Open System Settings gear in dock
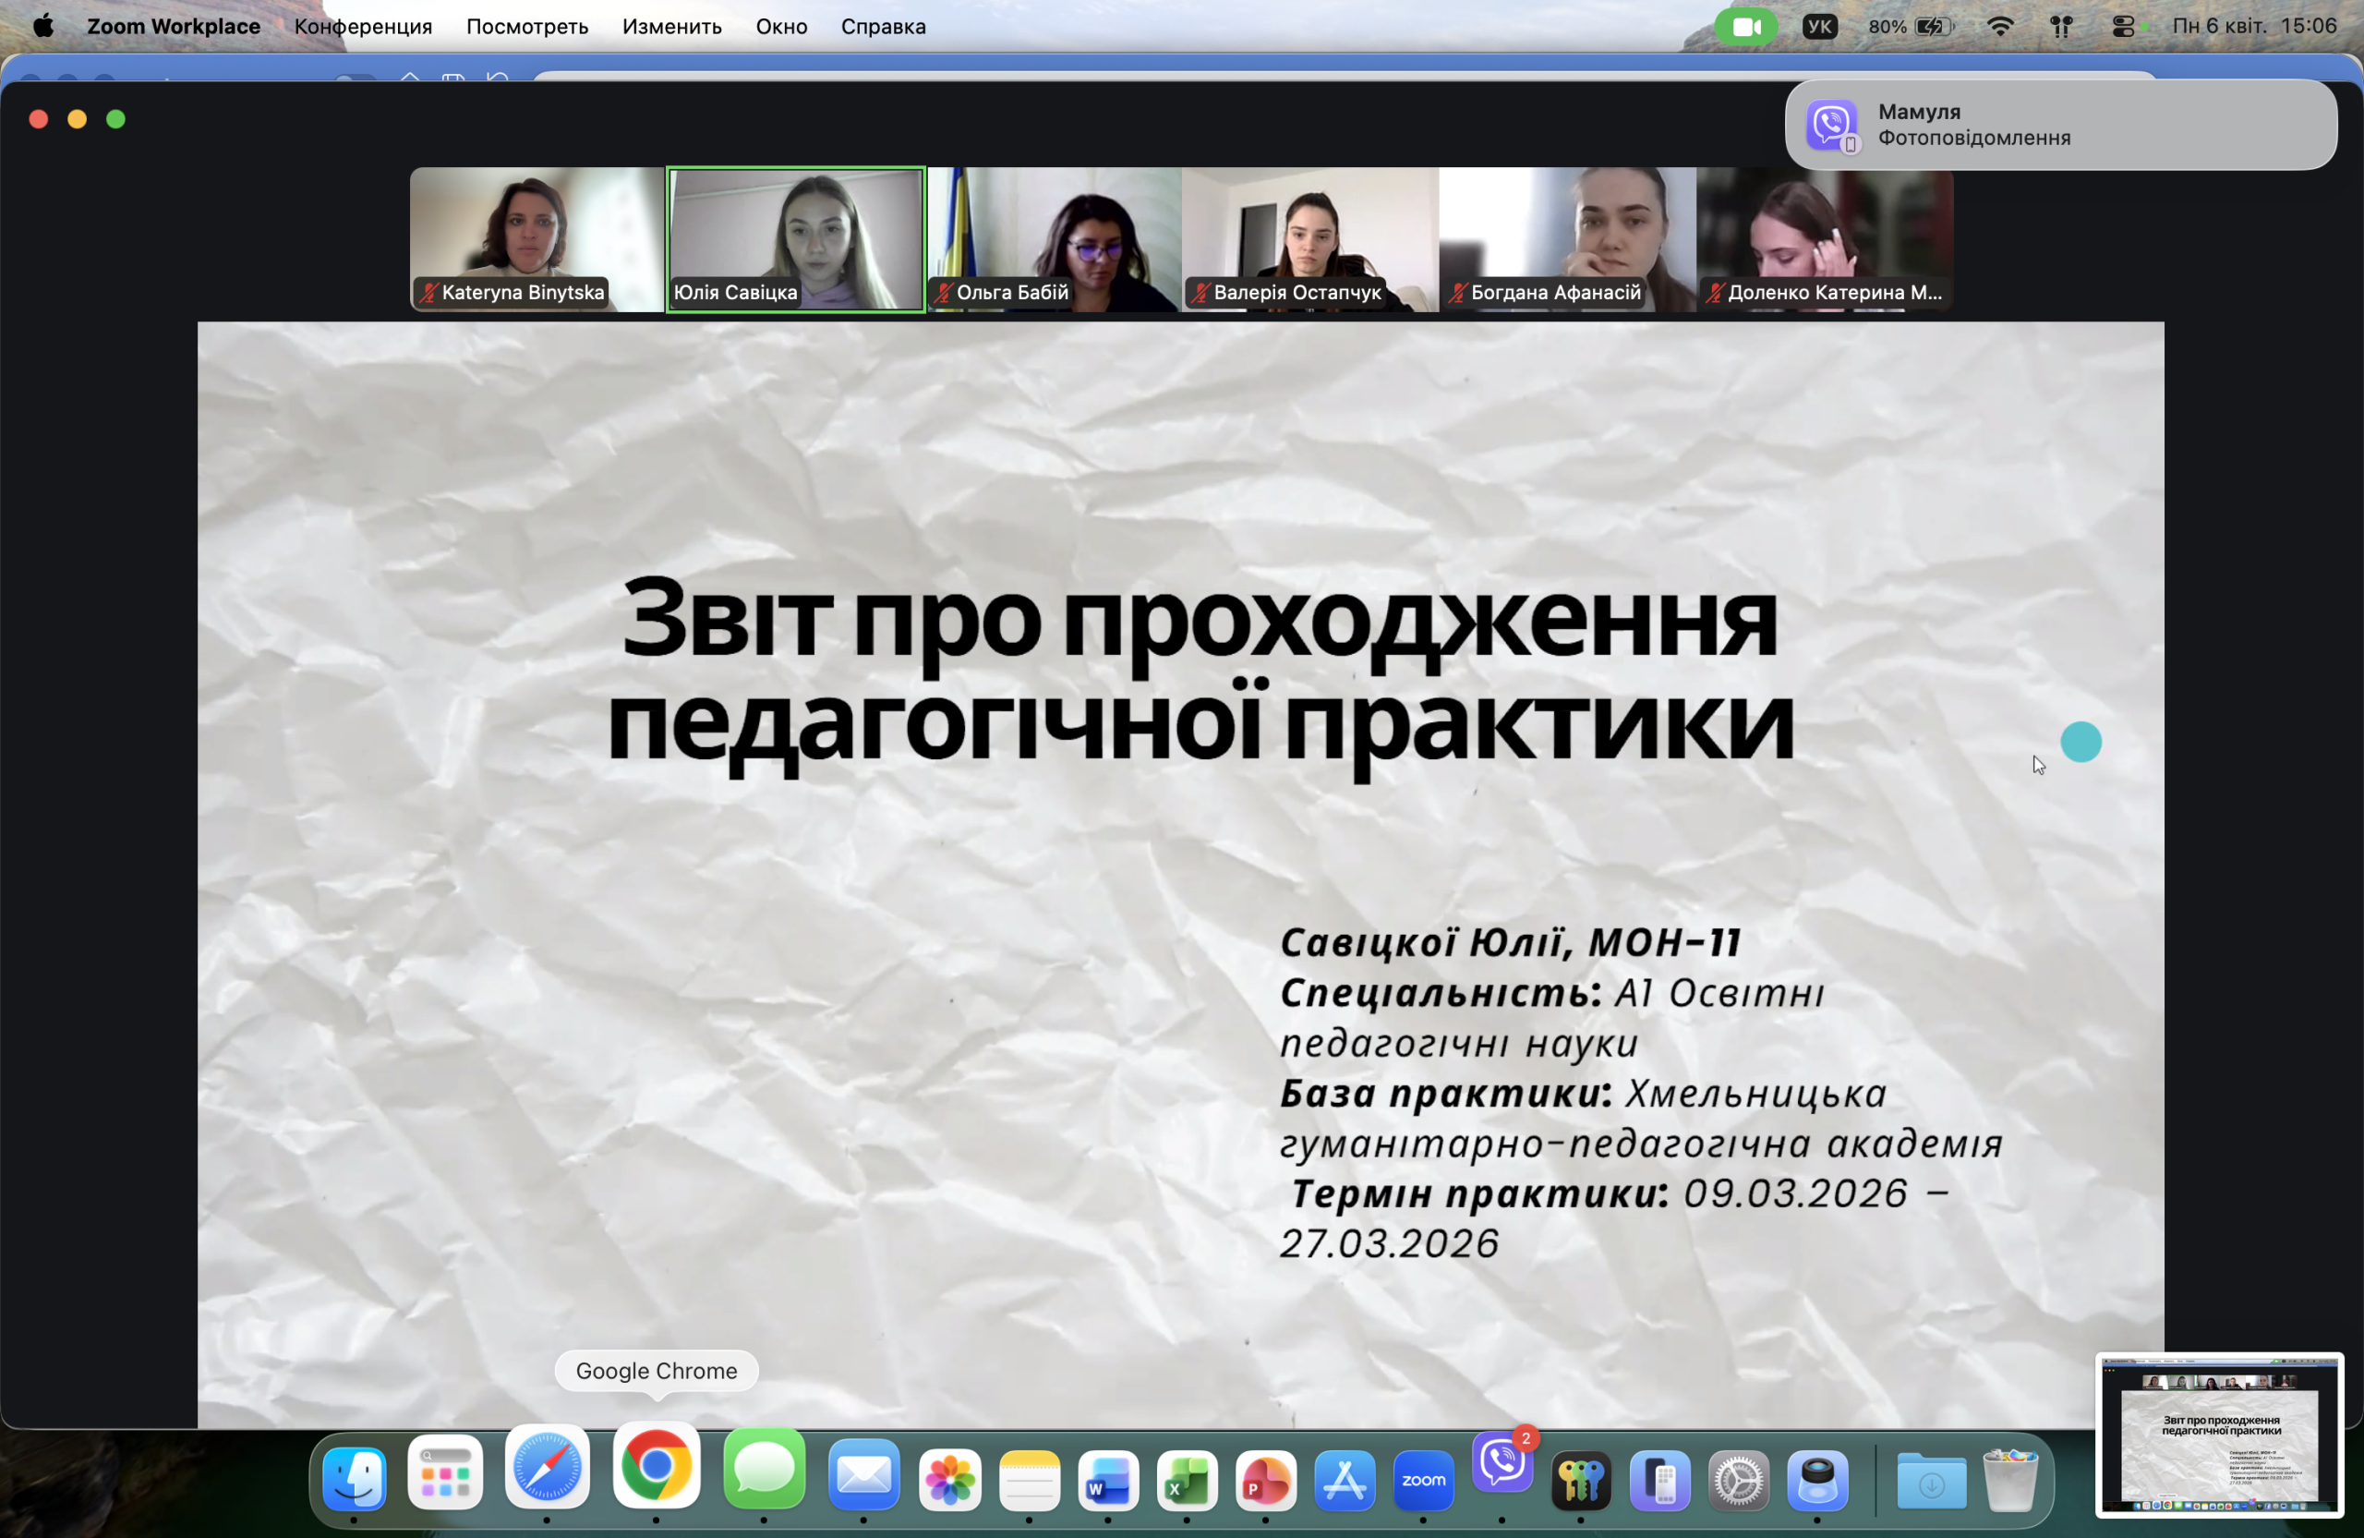 (1738, 1481)
